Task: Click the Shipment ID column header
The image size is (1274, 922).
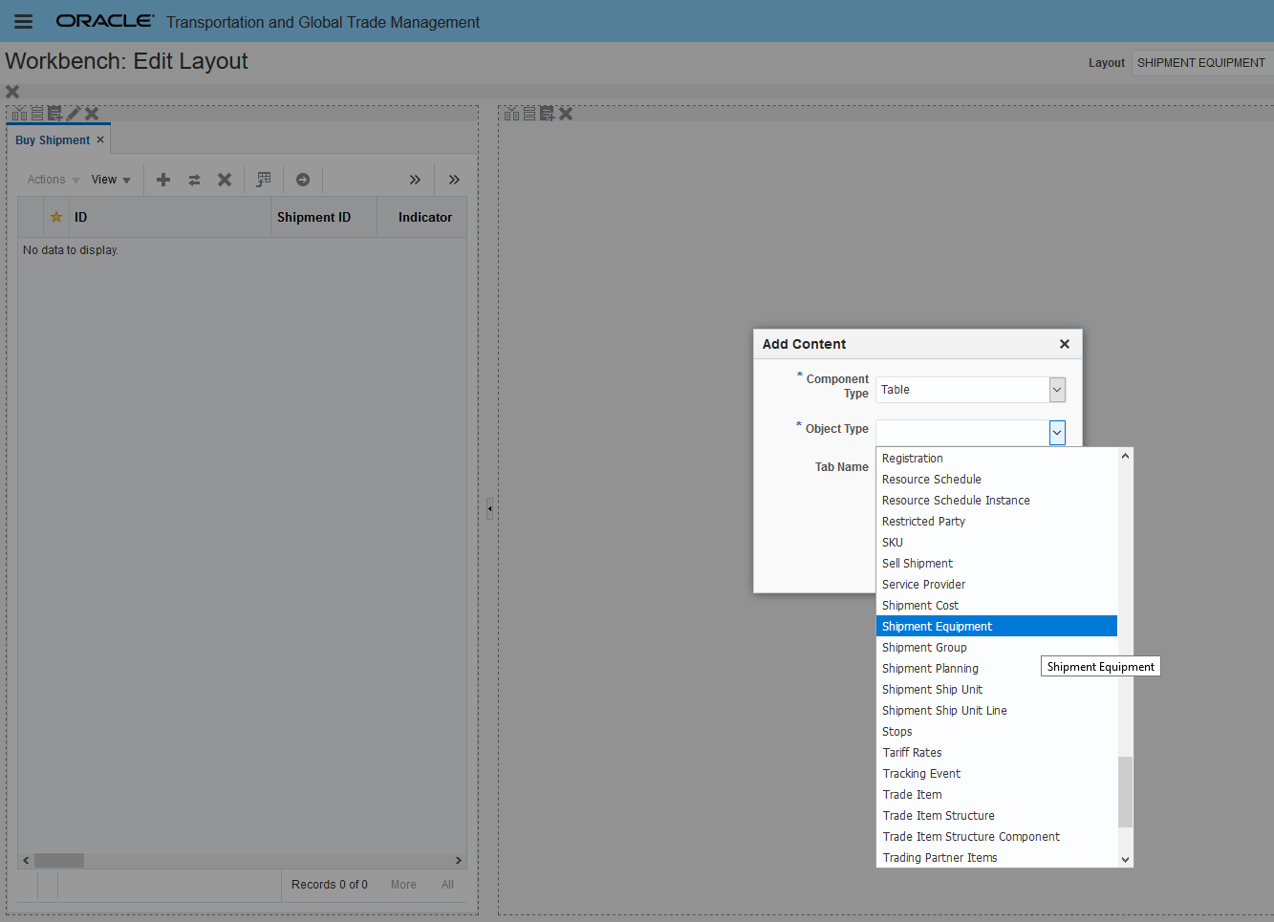Action: click(x=324, y=217)
